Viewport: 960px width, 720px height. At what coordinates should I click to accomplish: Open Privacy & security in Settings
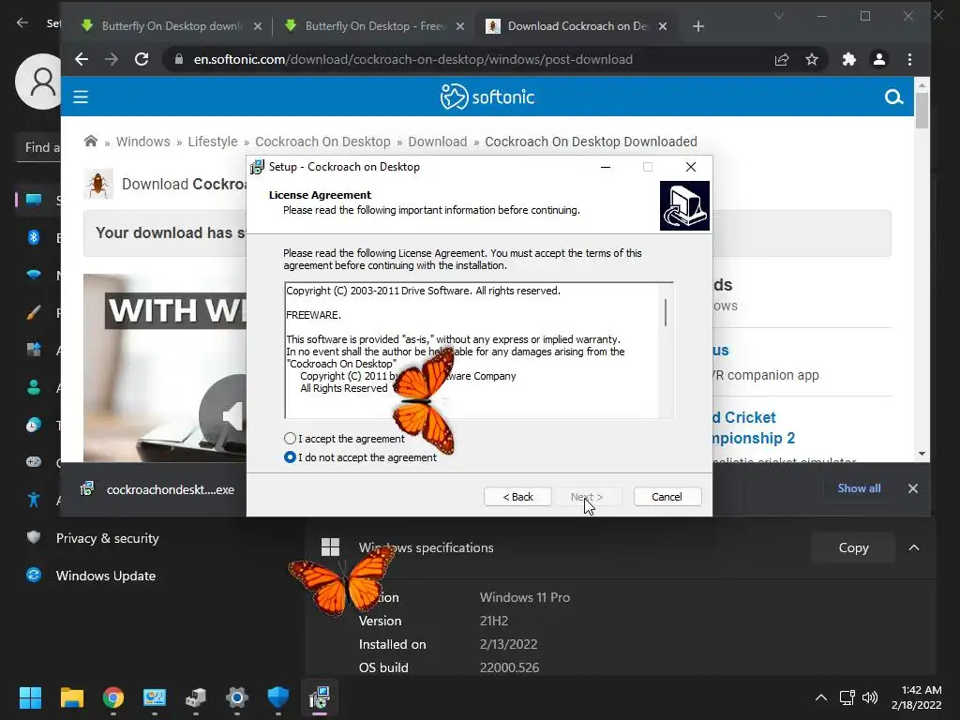107,538
